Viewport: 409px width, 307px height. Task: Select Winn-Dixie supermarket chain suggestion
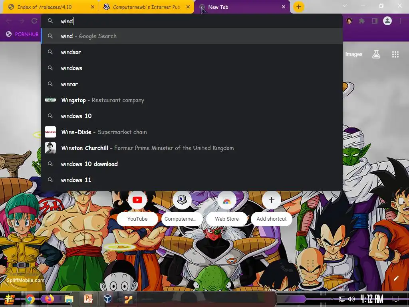click(x=192, y=132)
